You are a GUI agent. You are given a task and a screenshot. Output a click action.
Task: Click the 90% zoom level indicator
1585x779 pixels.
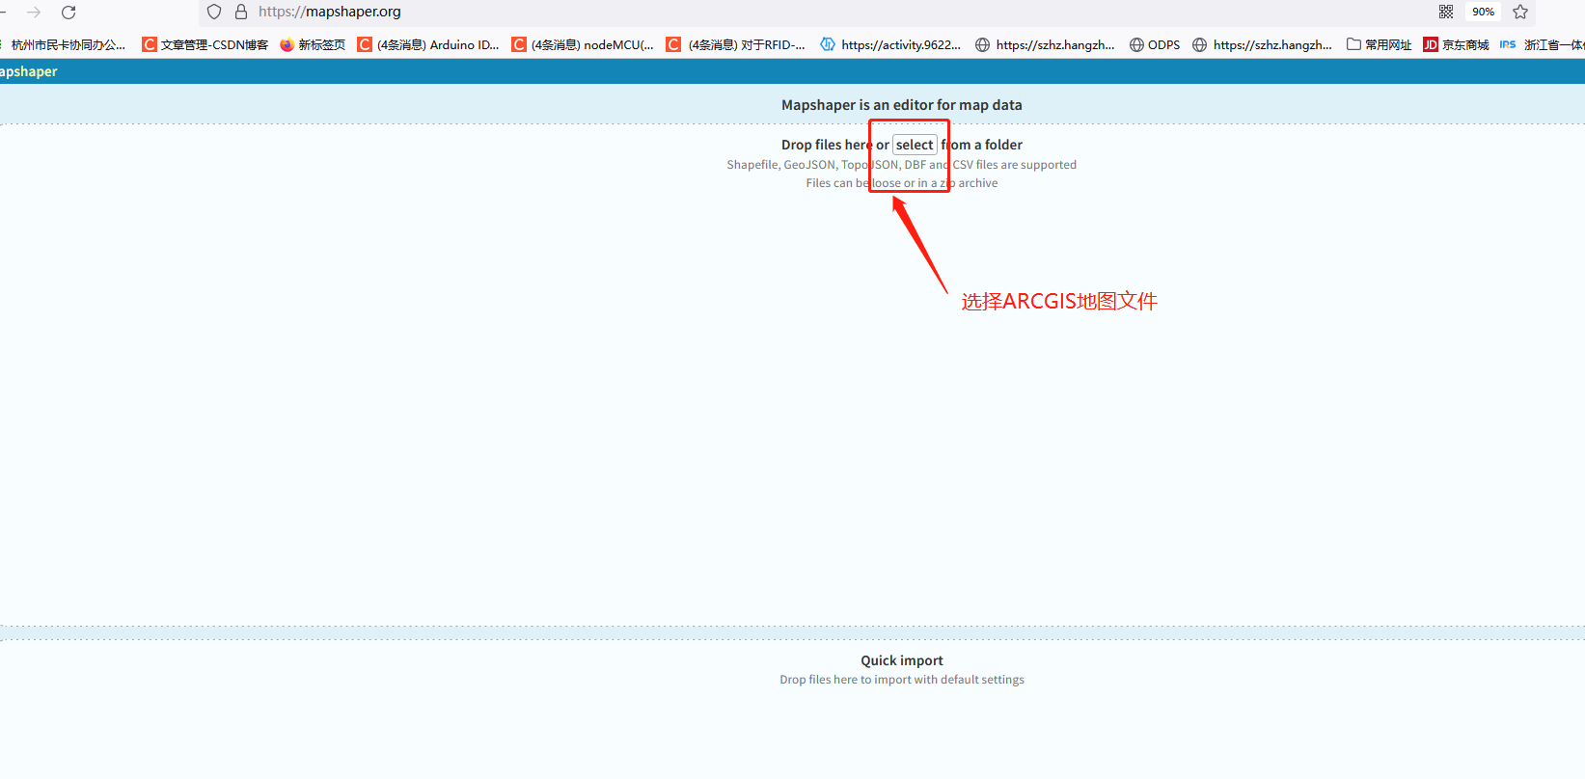(1483, 12)
